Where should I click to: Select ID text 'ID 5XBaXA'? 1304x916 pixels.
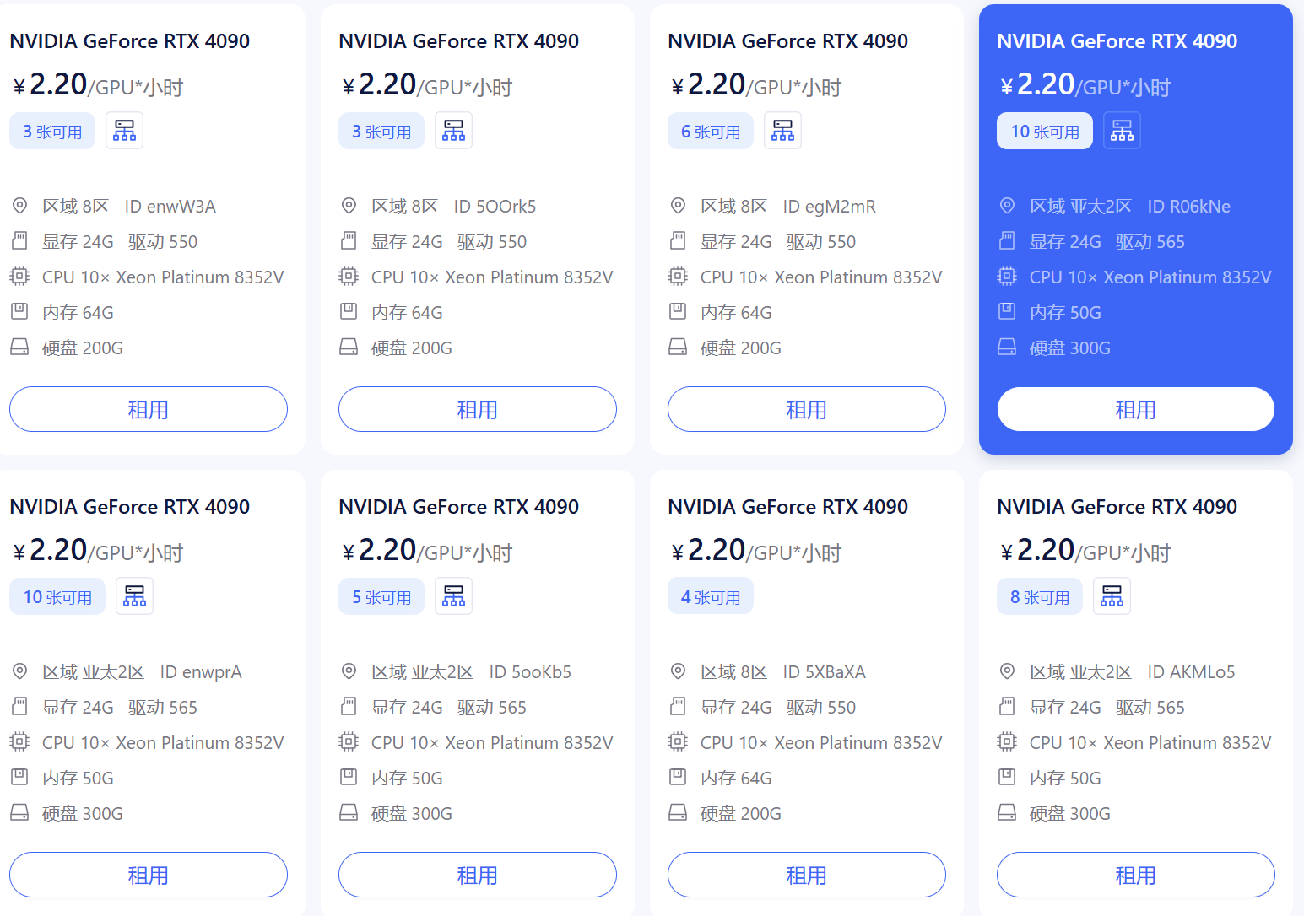825,672
